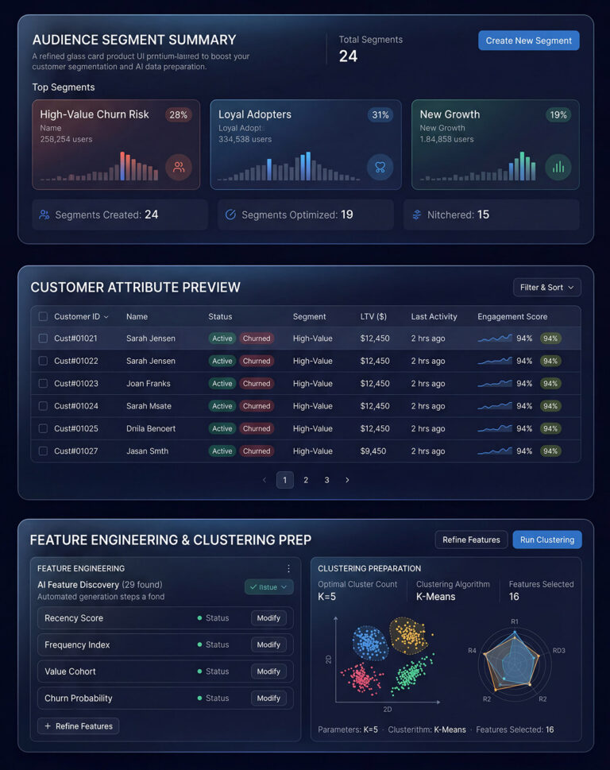Image resolution: width=610 pixels, height=770 pixels.
Task: Open the Feature Engineering three-dot menu
Action: tap(288, 569)
